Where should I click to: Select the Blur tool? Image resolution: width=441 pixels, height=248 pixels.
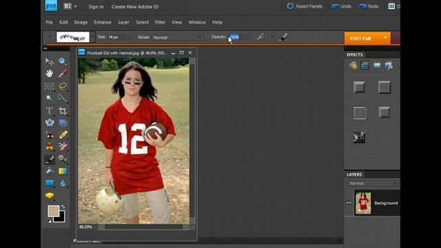point(63,183)
